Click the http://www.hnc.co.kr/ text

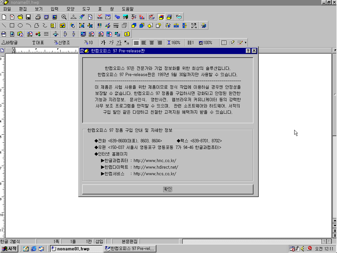click(x=155, y=160)
